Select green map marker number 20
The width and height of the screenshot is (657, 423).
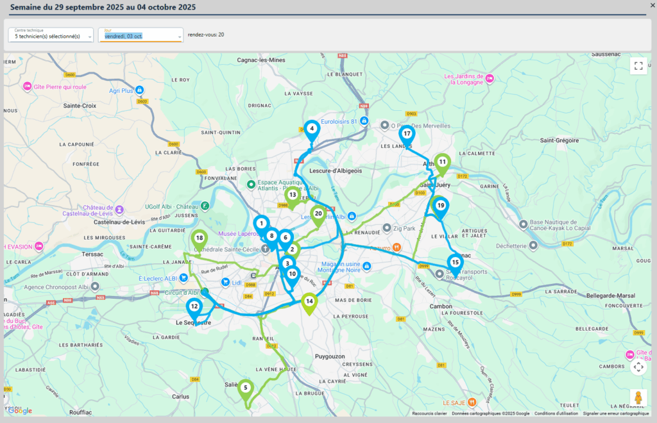tap(318, 214)
